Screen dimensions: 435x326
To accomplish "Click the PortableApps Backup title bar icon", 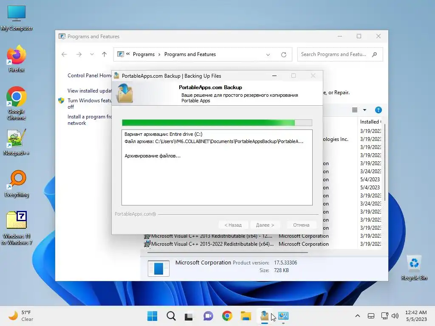I will (116, 76).
